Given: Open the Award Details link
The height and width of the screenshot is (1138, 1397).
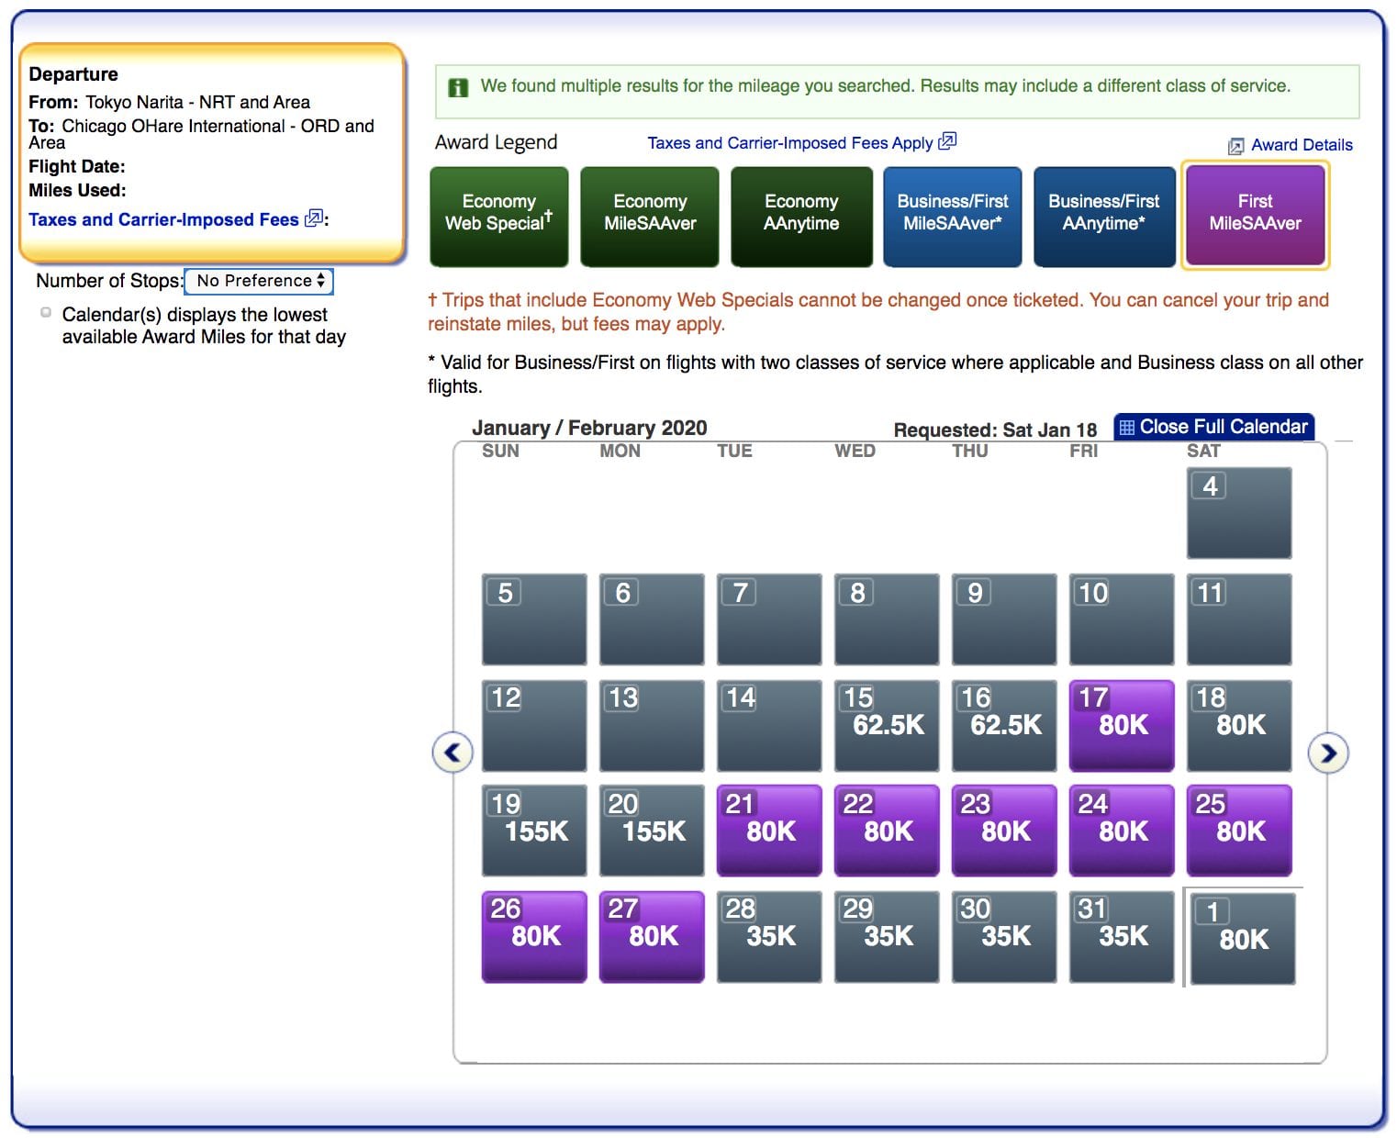Looking at the screenshot, I should coord(1301,145).
